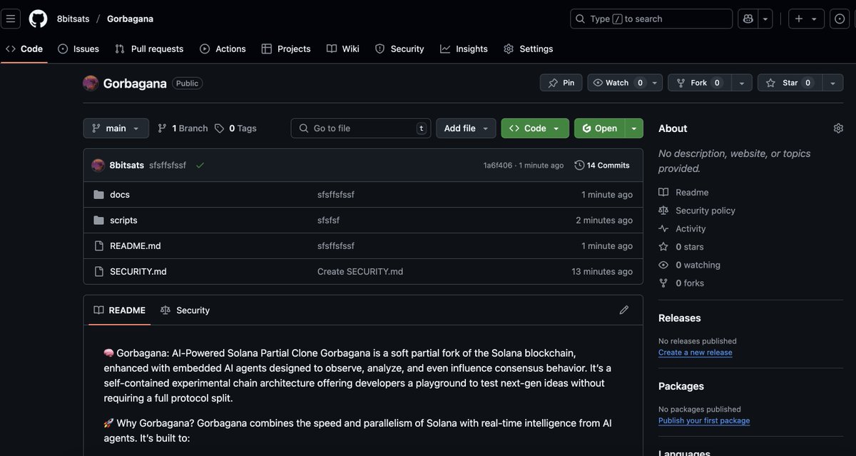
Task: Open the scripts folder
Action: tap(123, 221)
